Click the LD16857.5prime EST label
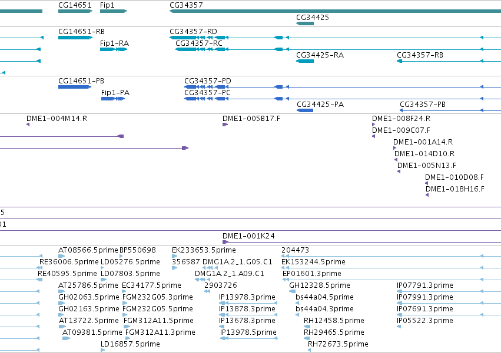This screenshot has width=501, height=353. pyautogui.click(x=130, y=344)
